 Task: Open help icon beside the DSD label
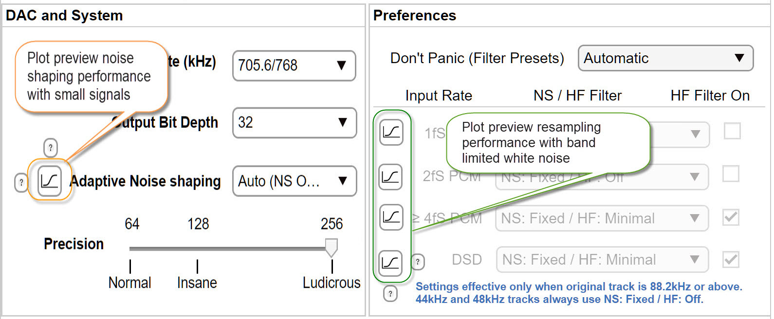(x=418, y=261)
